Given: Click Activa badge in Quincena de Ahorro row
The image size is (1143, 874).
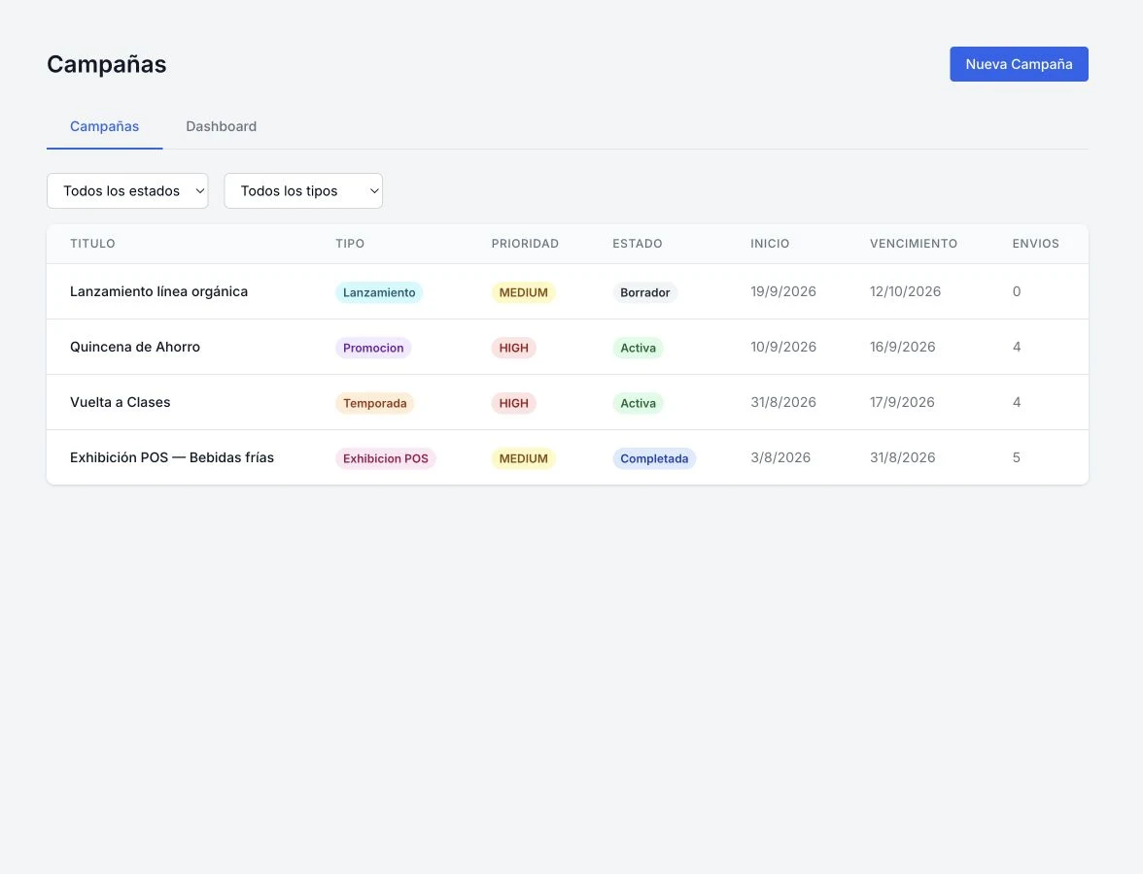Looking at the screenshot, I should pos(638,348).
